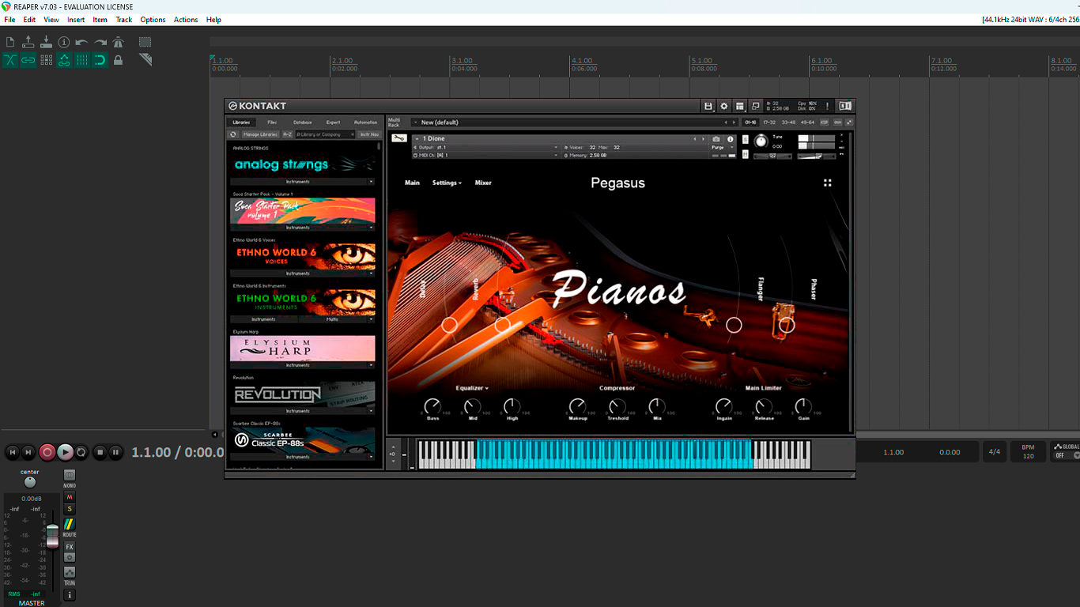Create a new project with the toolbar icon
This screenshot has height=607, width=1080.
coord(10,42)
